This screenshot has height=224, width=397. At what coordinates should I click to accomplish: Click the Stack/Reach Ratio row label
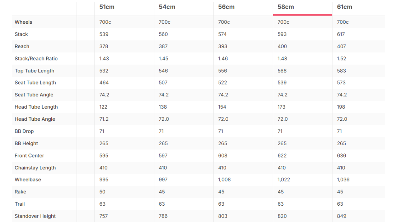pyautogui.click(x=36, y=59)
